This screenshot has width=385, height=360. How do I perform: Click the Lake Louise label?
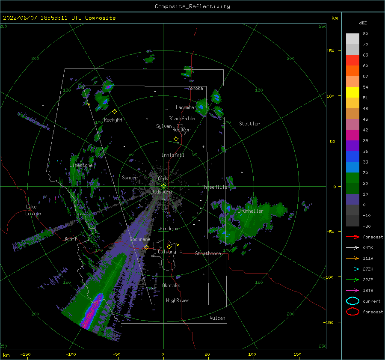(33, 210)
